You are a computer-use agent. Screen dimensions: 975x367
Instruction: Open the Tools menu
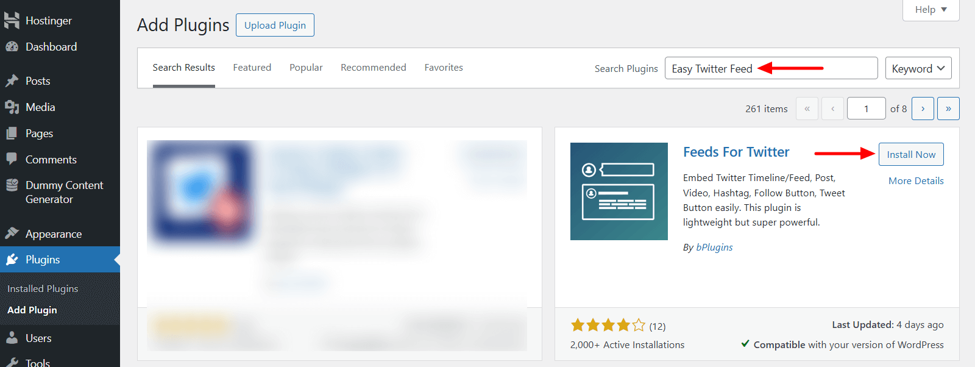60,362
